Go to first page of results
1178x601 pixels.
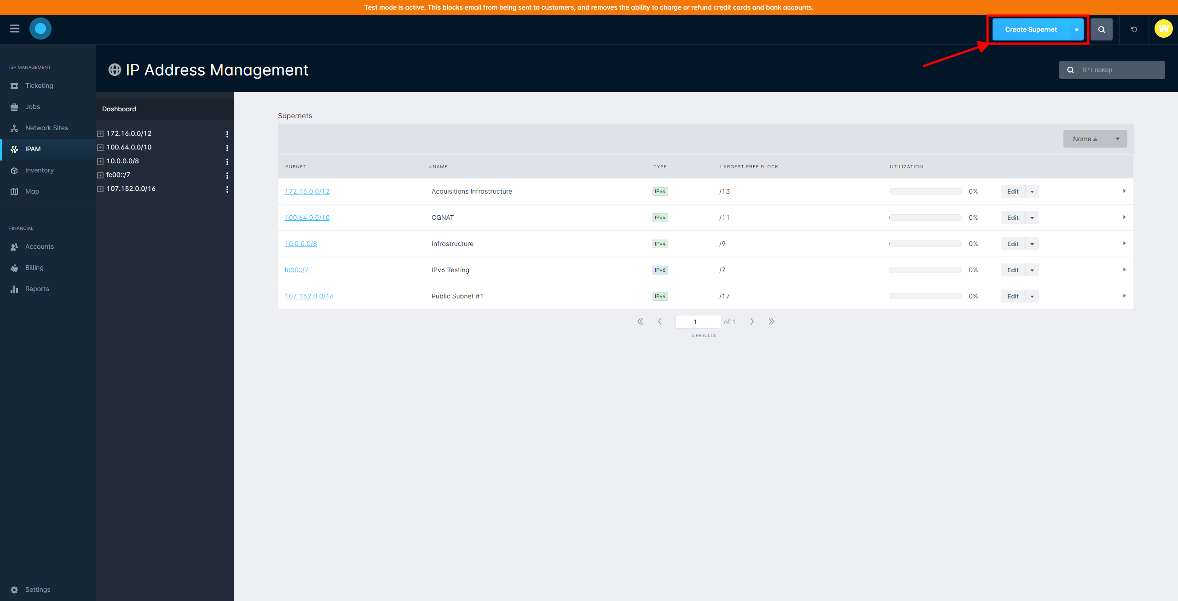[x=640, y=321]
